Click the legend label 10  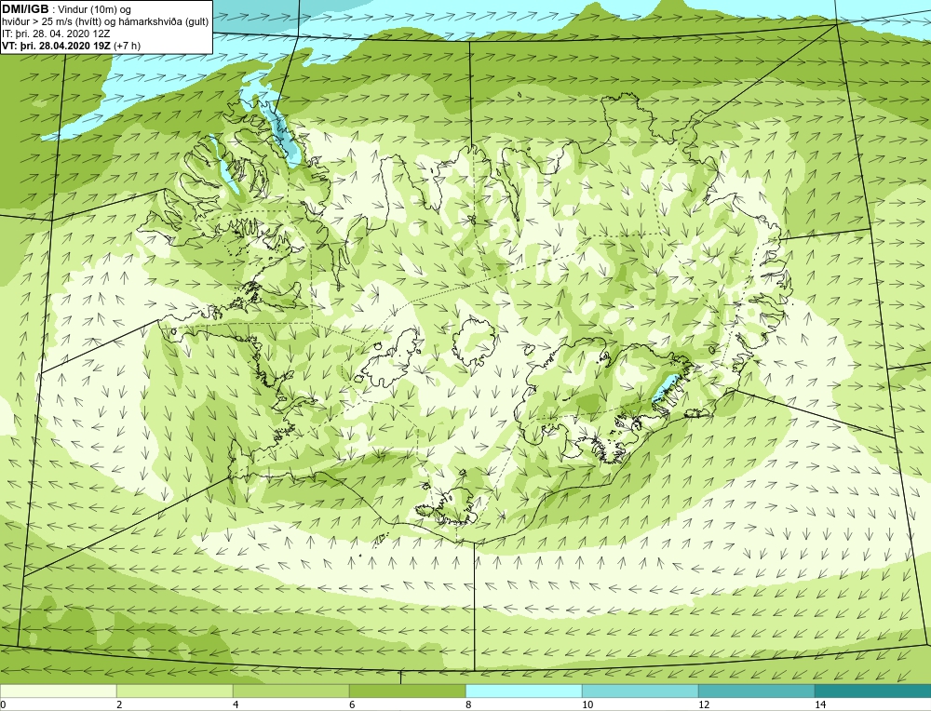click(x=587, y=704)
